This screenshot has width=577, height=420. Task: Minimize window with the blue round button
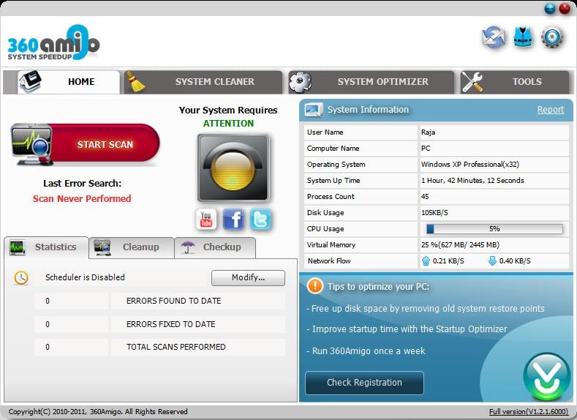click(x=550, y=8)
